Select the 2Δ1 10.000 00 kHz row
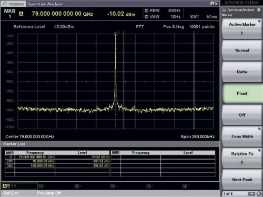The image size is (263, 197). [x=57, y=161]
